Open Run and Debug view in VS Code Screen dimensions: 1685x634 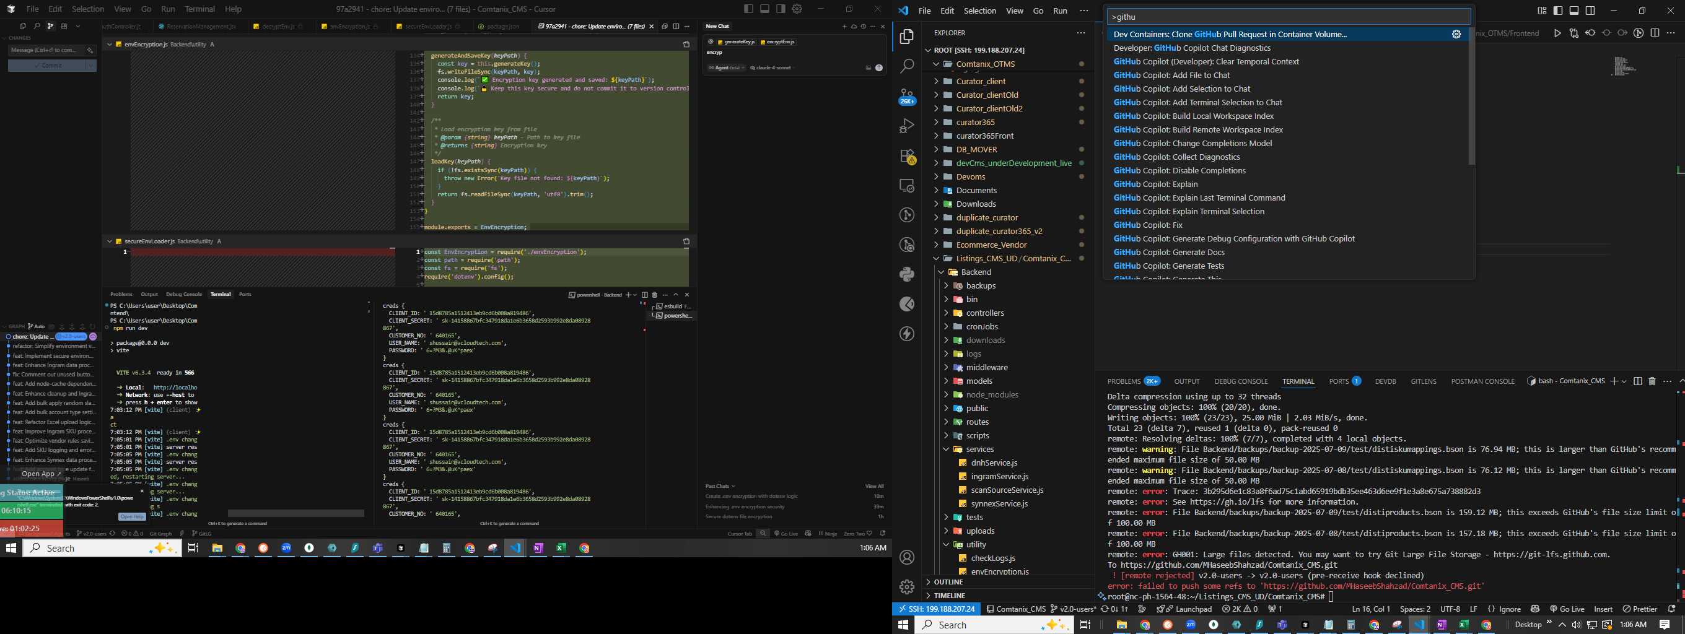(x=906, y=126)
